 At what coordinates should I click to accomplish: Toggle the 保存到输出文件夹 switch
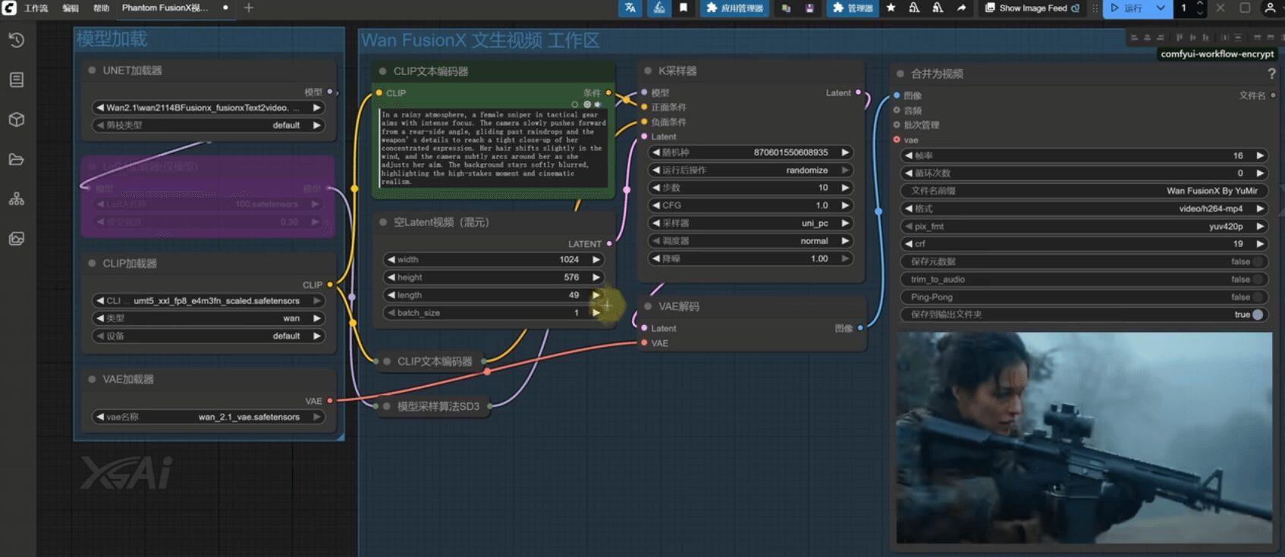point(1258,314)
